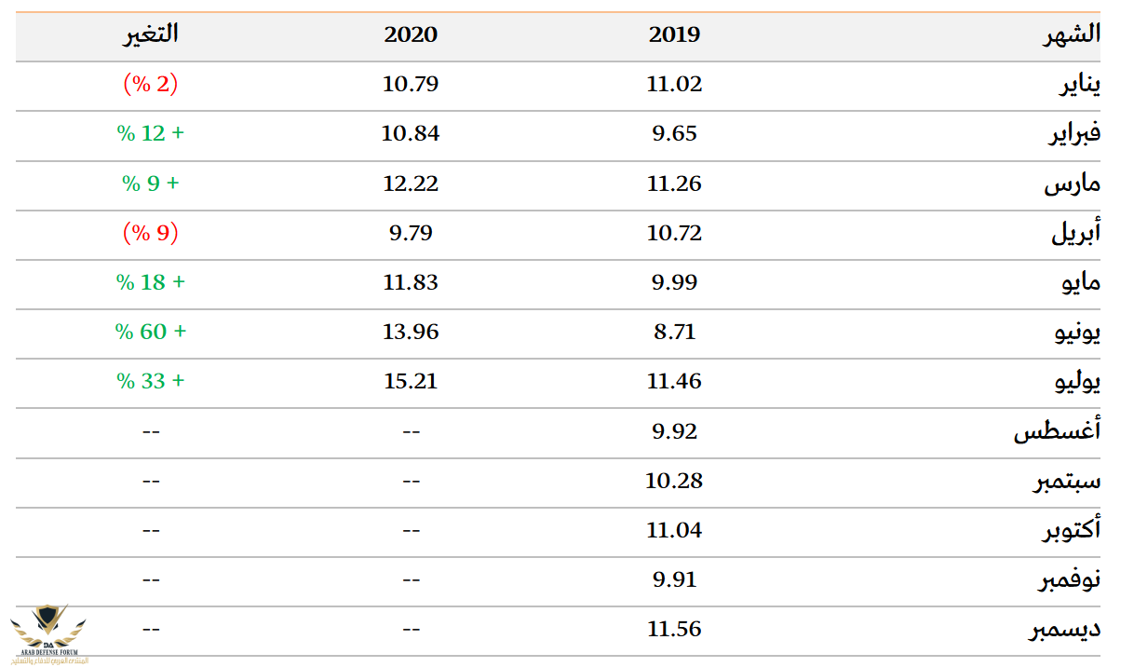Click the الشهر column header
The height and width of the screenshot is (667, 1134).
coord(1071,35)
